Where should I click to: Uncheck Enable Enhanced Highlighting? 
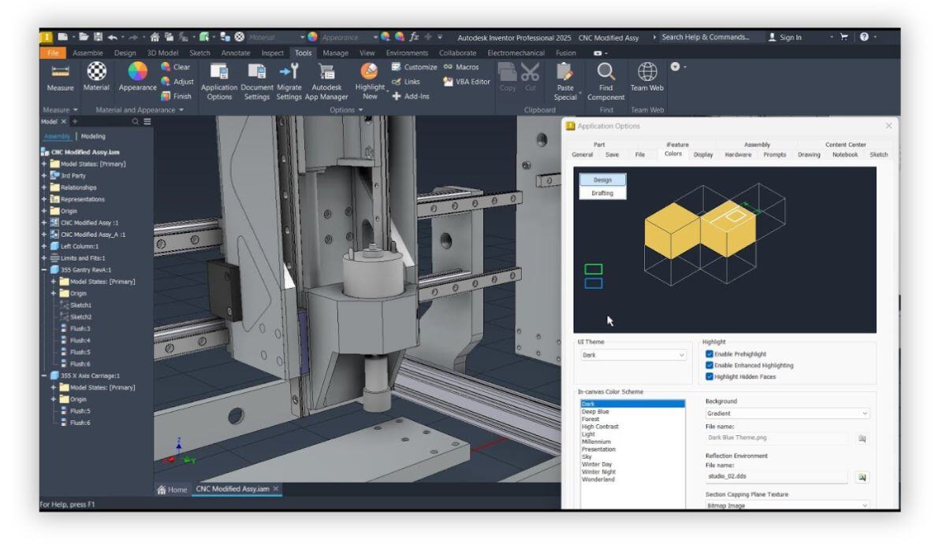[x=709, y=365]
